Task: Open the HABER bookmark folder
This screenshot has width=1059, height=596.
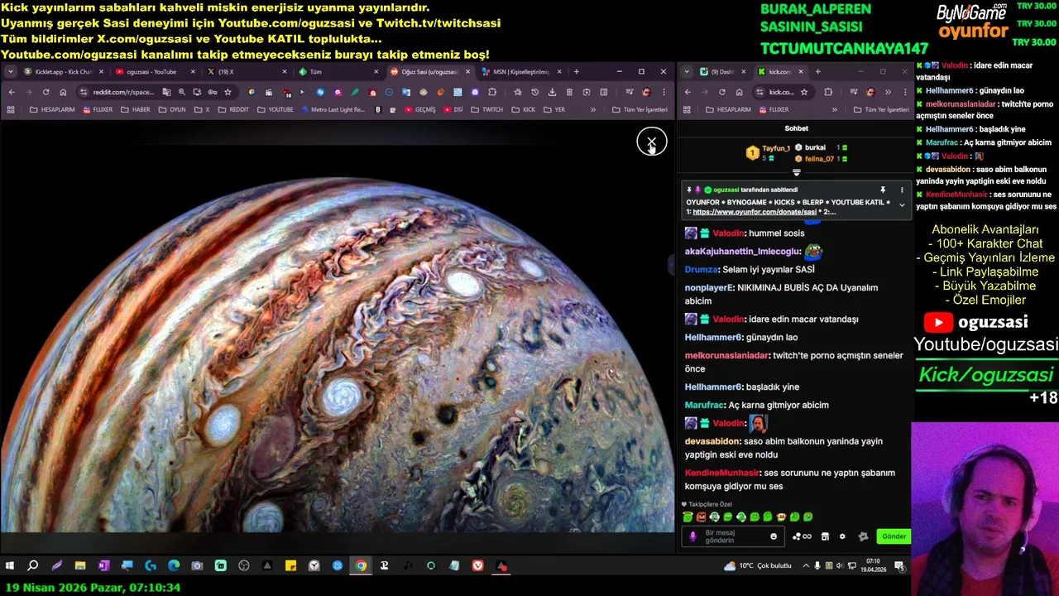Action: pyautogui.click(x=136, y=109)
